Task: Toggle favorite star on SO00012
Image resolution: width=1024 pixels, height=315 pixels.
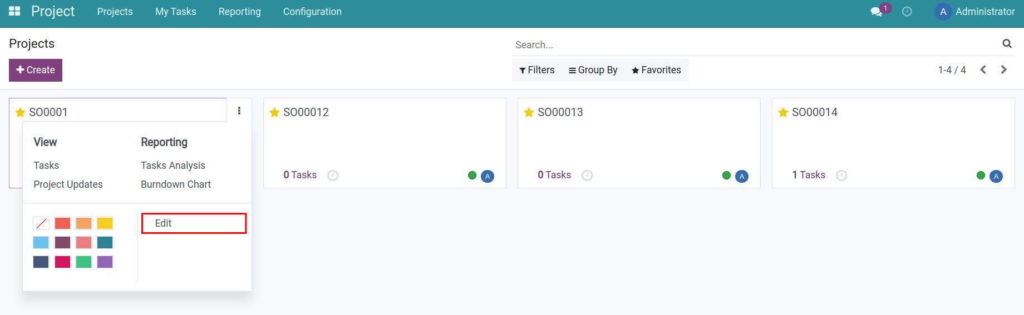Action: 274,113
